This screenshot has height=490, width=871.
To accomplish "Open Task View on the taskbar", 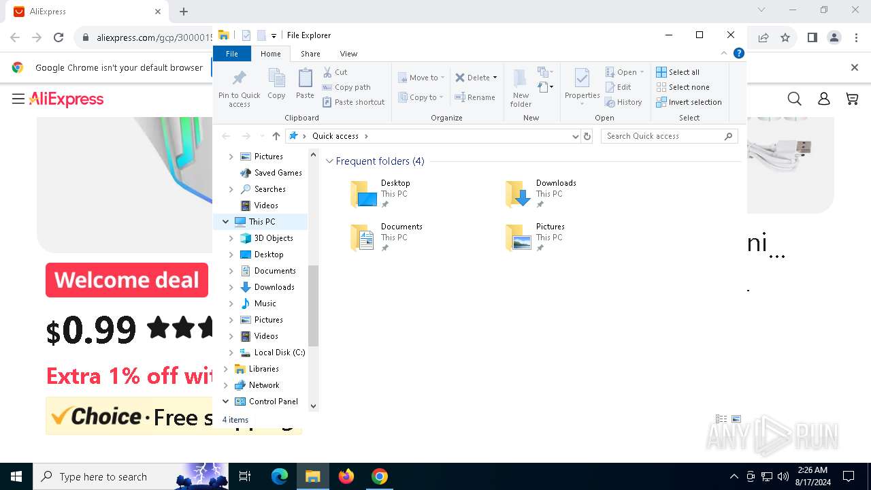I will coord(245,476).
